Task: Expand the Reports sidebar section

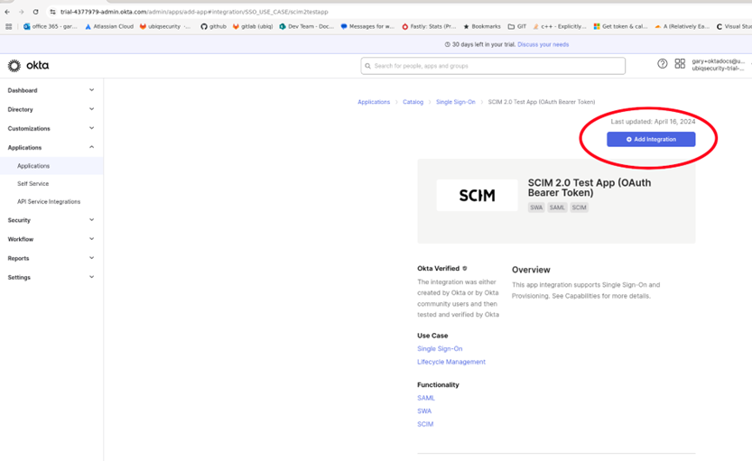Action: [x=51, y=258]
